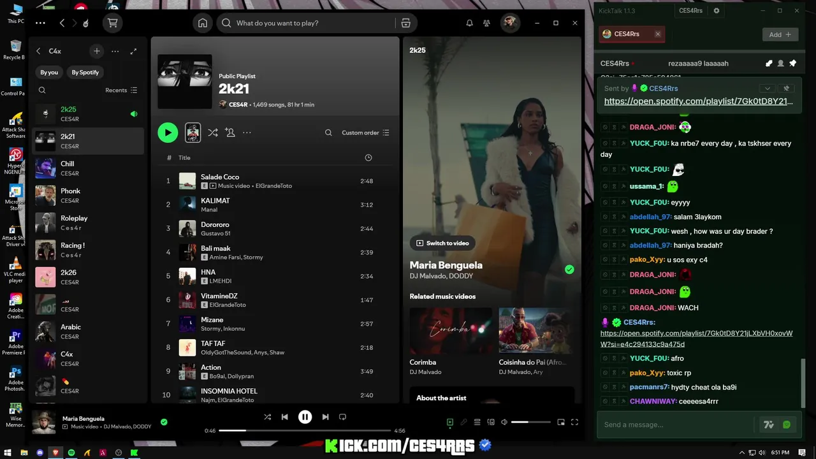Unpin the pinned message in KickTalk
The height and width of the screenshot is (459, 816).
(786, 89)
